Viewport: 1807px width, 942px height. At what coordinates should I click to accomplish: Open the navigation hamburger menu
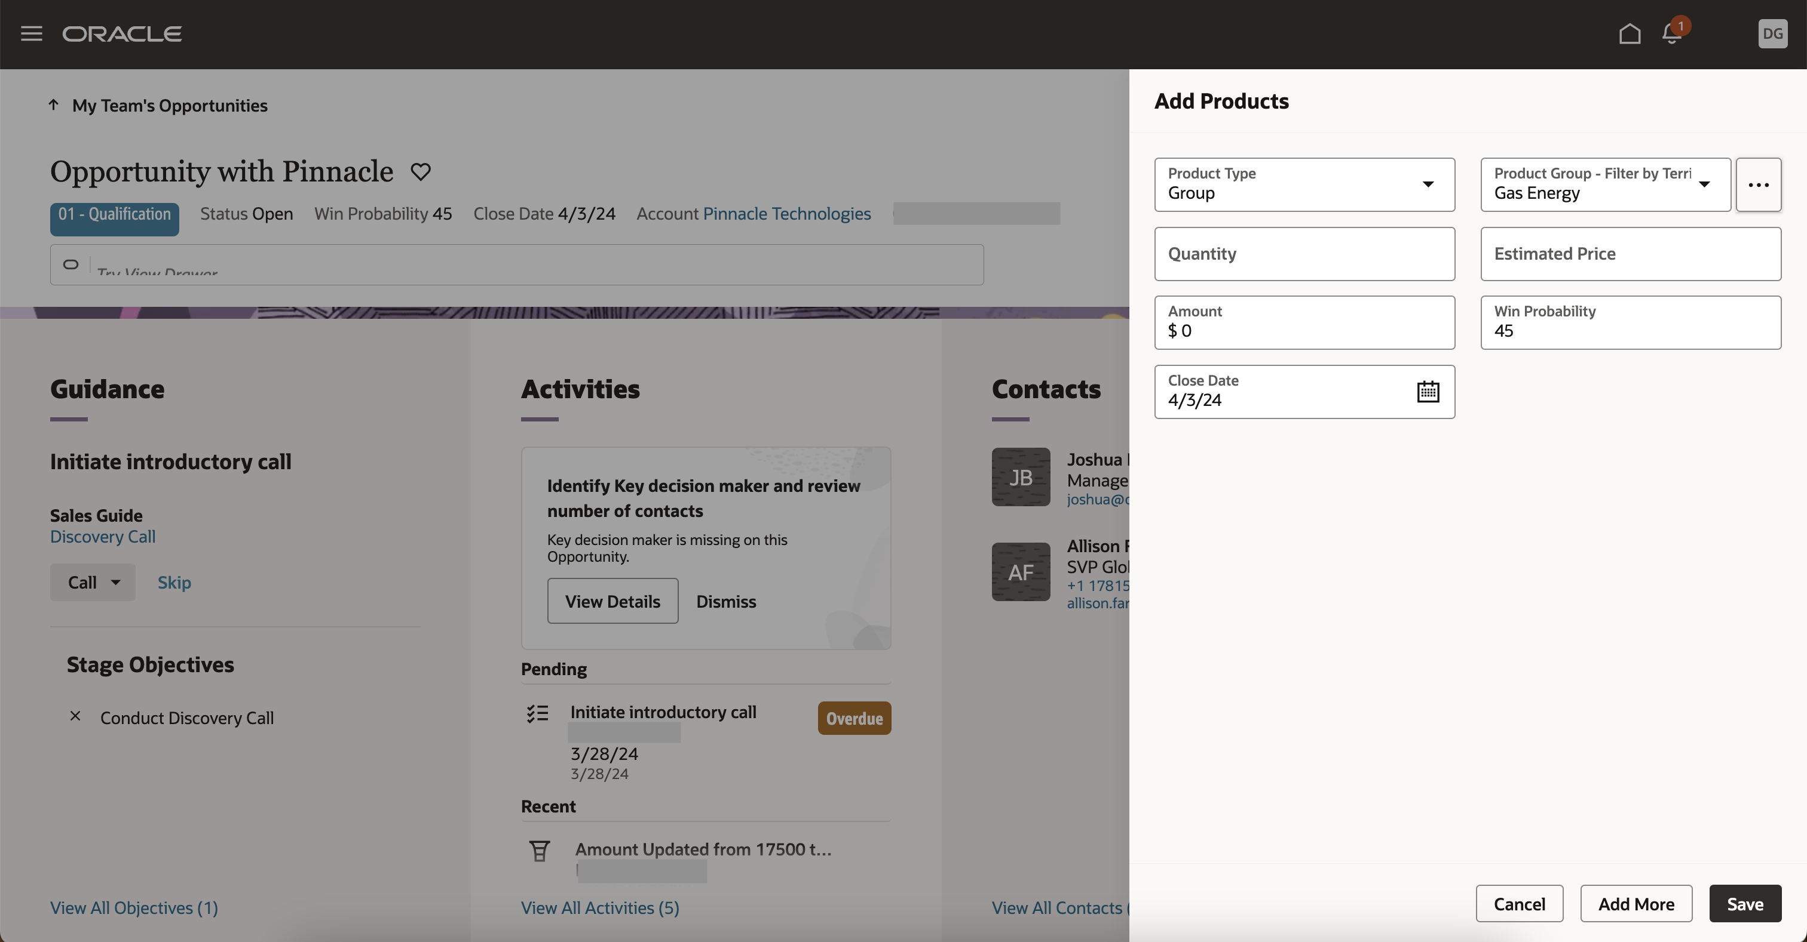pos(31,33)
